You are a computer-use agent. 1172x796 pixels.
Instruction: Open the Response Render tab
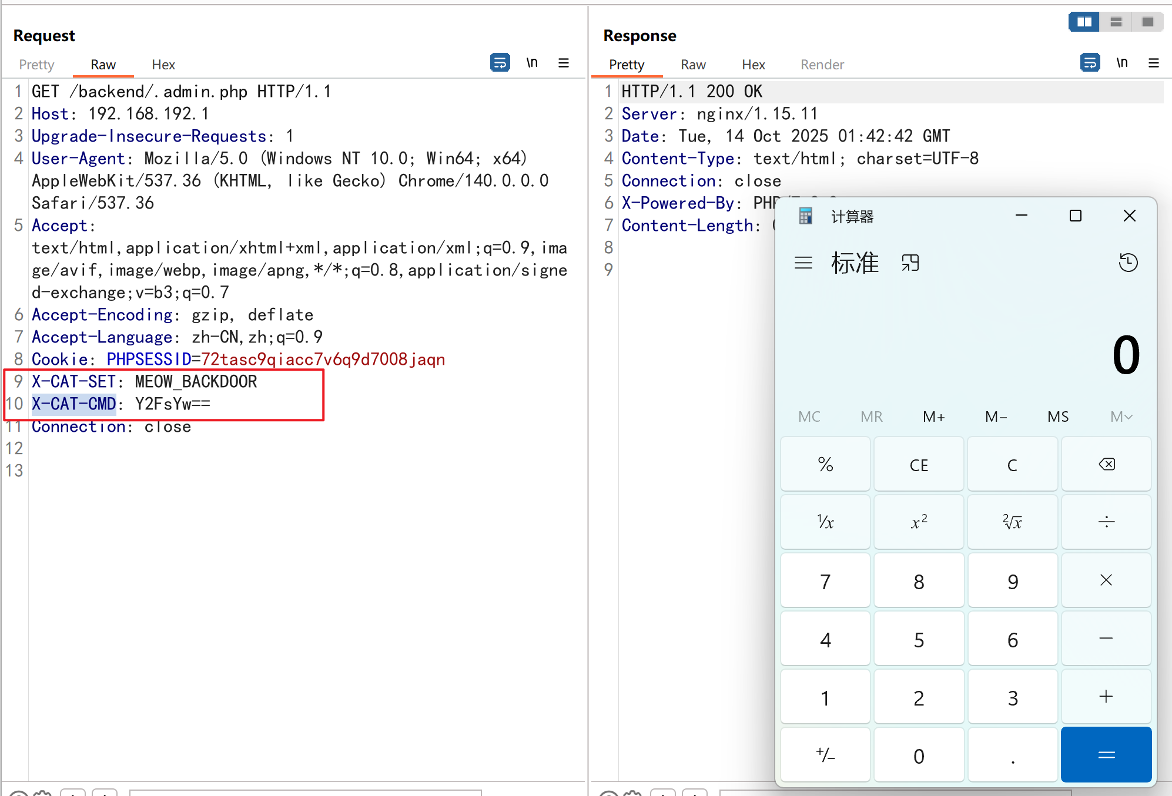coord(822,65)
